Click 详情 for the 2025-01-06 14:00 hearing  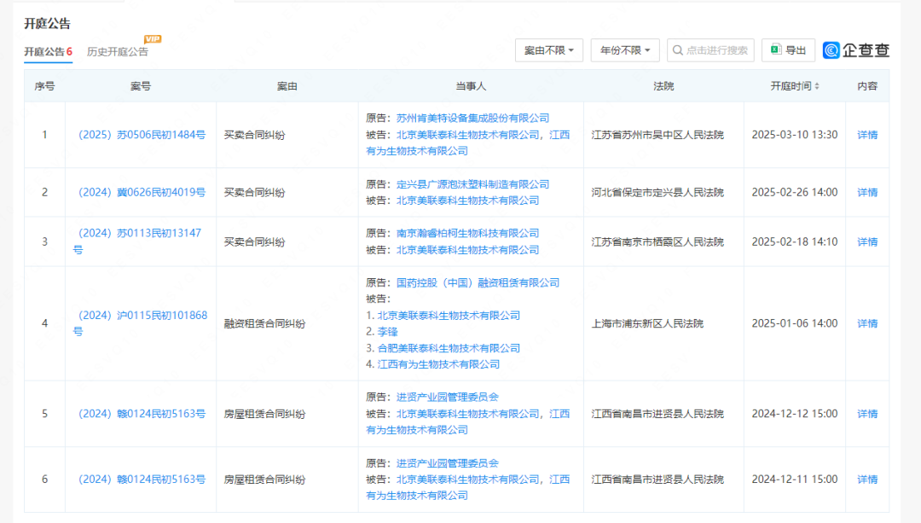pyautogui.click(x=867, y=323)
